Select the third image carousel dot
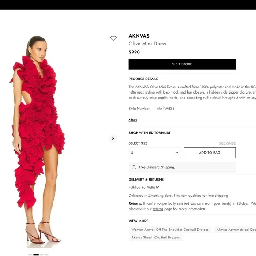Viewport: 256px width, 256px height. pyautogui.click(x=42, y=255)
